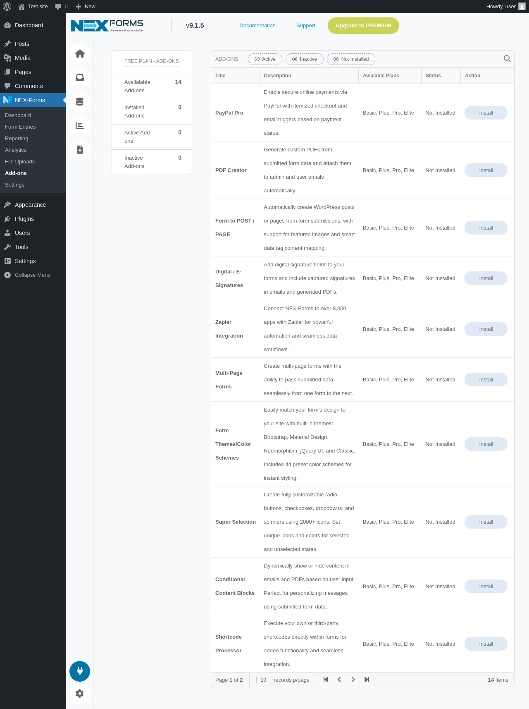
Task: Open the NEX-Forms home dashboard icon
Action: [x=80, y=54]
